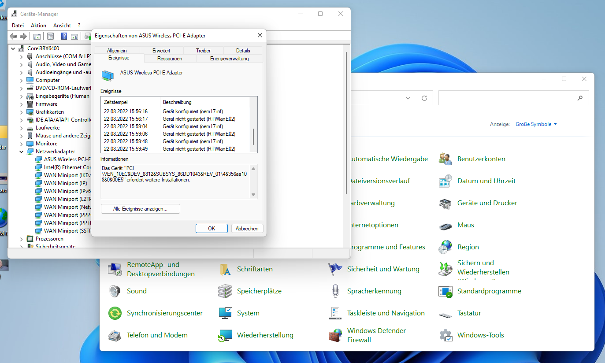The height and width of the screenshot is (363, 605).
Task: Expand the Firmware tree node
Action: pos(21,104)
